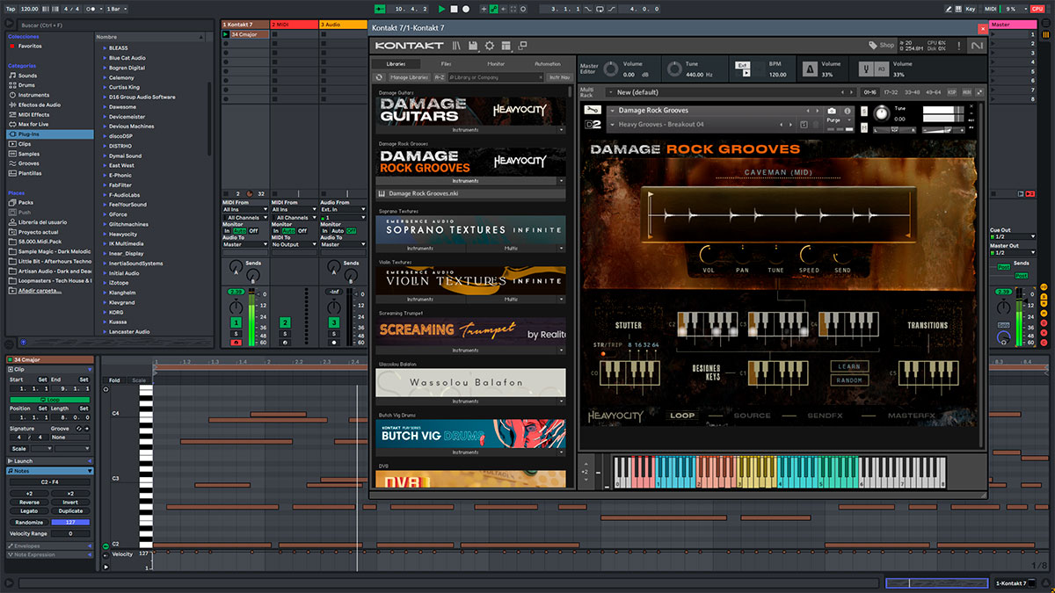Screen dimensions: 1055x593
Task: Select Plug-Ins category in browser
Action: [x=51, y=134]
